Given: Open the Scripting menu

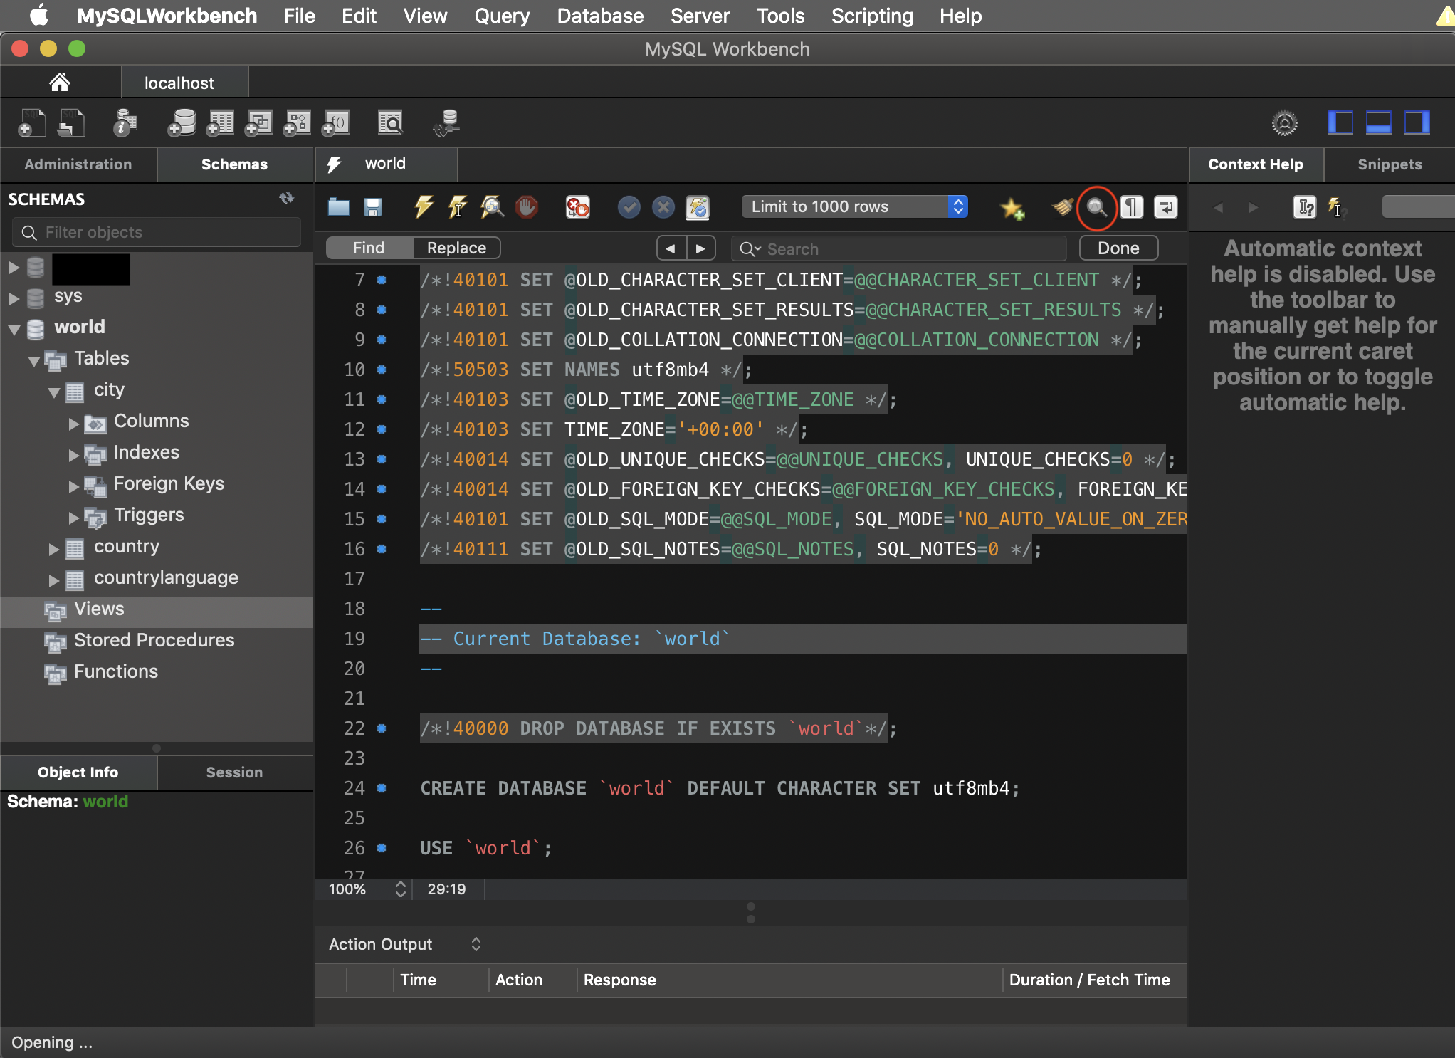Looking at the screenshot, I should pyautogui.click(x=872, y=16).
